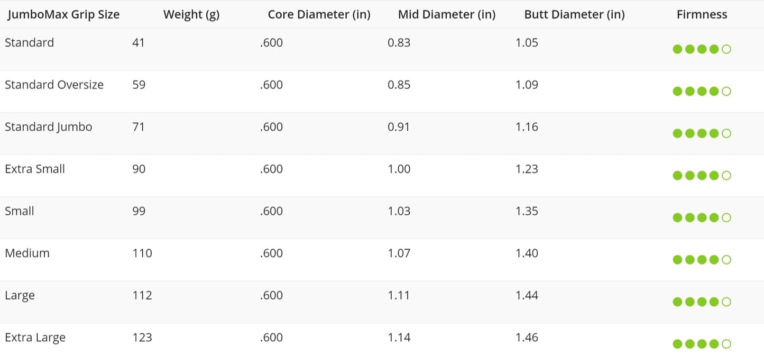Click firmness dots in Small row
The image size is (764, 364).
coord(702,217)
